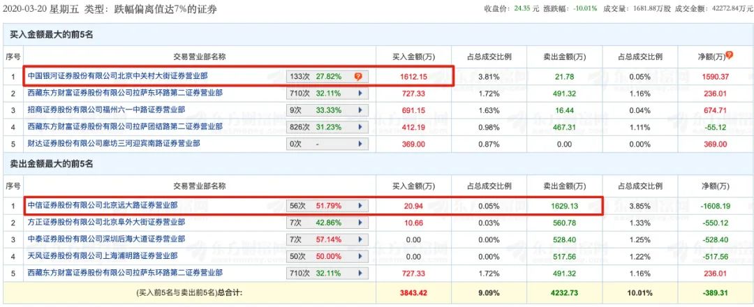
Task: Select the net amount -550.12
Action: (x=716, y=223)
